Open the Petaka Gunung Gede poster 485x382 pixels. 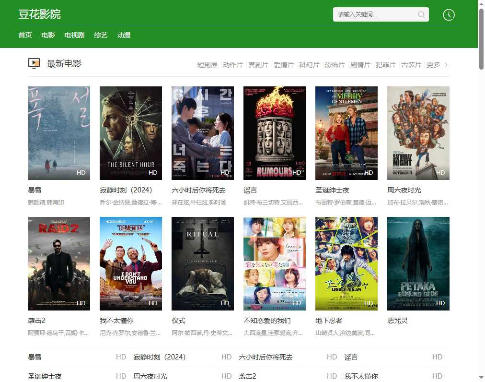(x=418, y=263)
